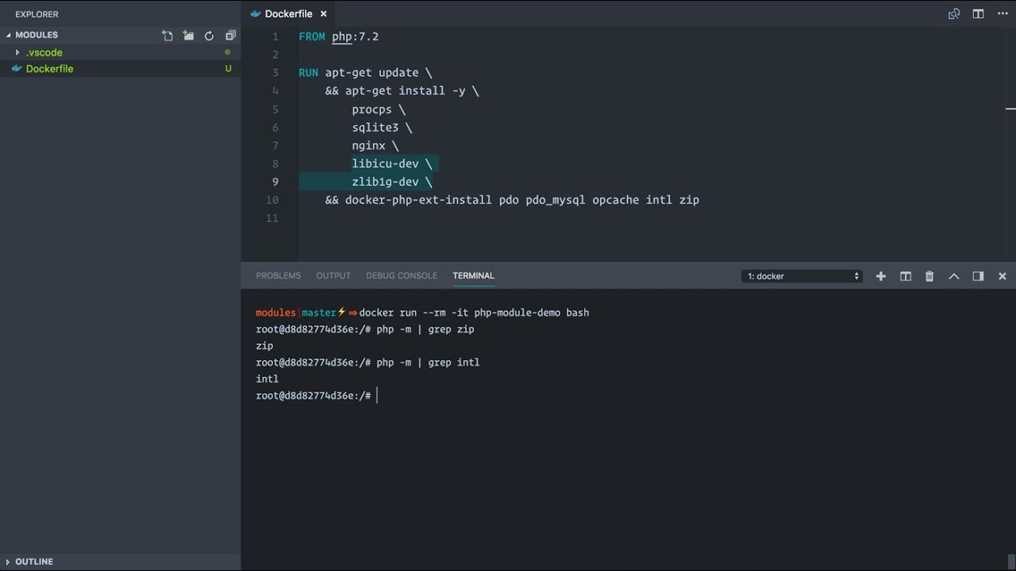Screen dimensions: 1016x571
Task: Close the terminal panel
Action: [x=1003, y=276]
